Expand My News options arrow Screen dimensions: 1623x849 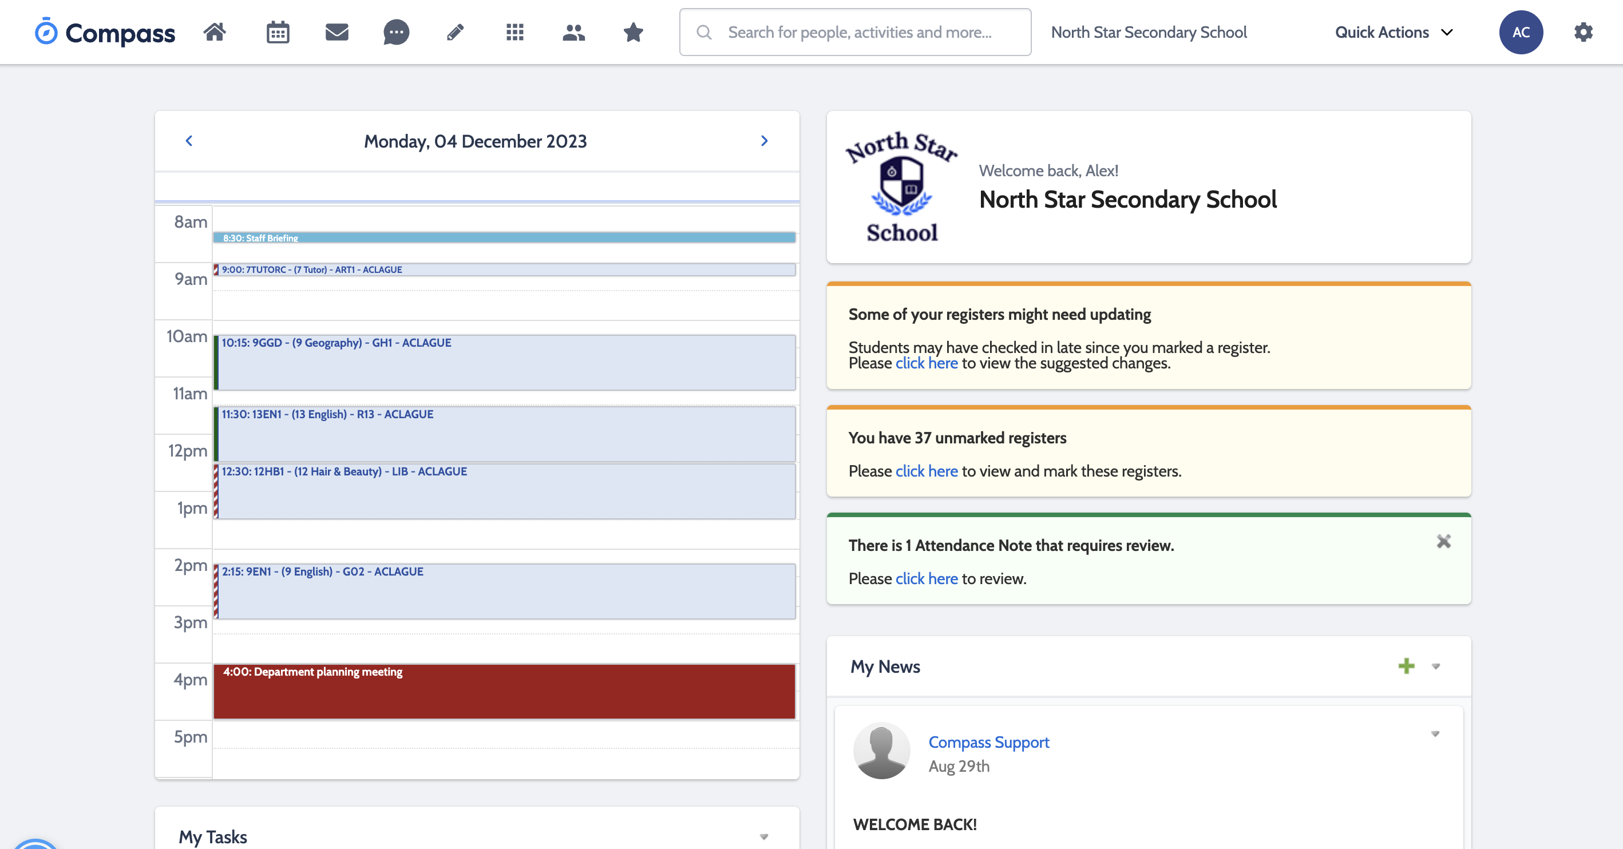point(1436,666)
